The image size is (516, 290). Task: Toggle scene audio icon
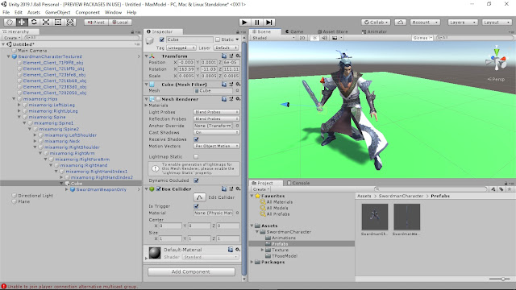coord(324,38)
